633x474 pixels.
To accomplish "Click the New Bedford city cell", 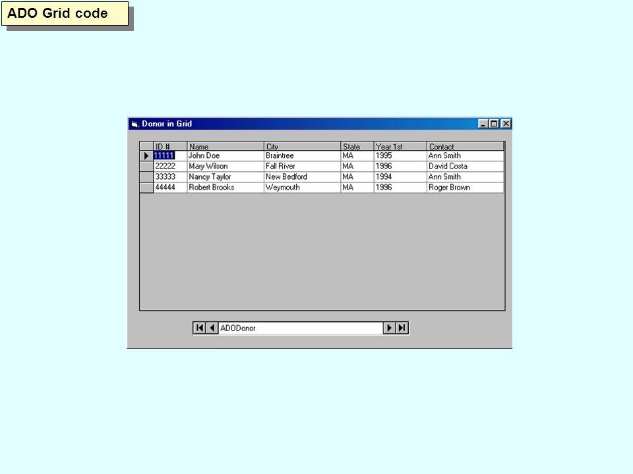I will click(x=303, y=177).
